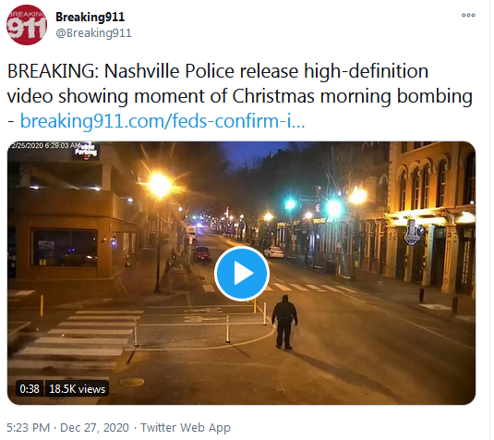
Task: Click the Public Parking sign in video
Action: pyautogui.click(x=86, y=150)
